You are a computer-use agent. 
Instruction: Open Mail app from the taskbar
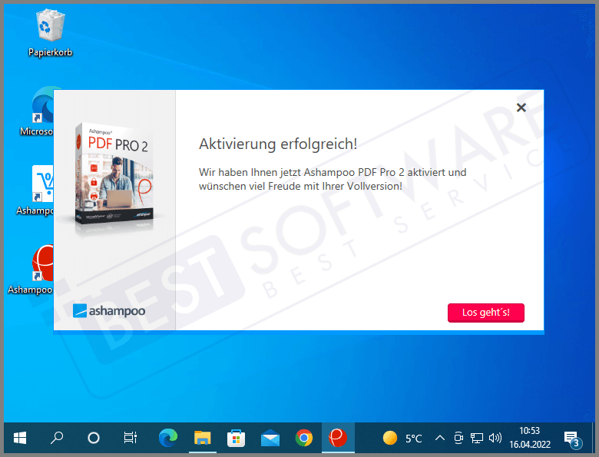point(270,438)
